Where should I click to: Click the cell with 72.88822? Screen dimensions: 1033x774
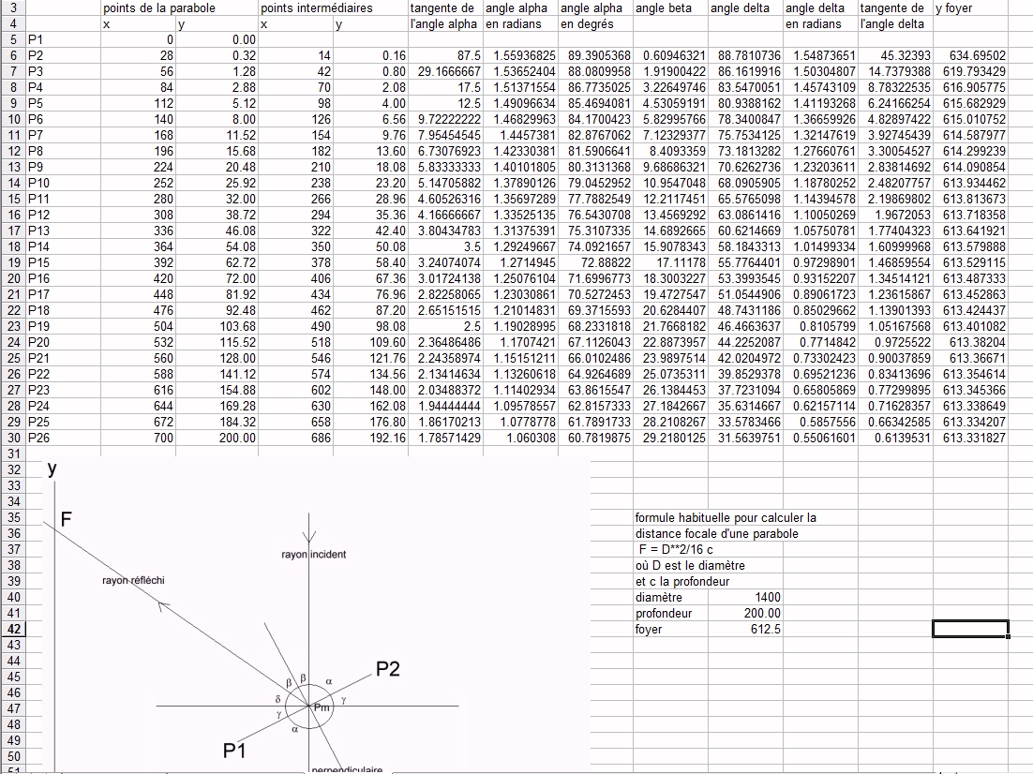tap(595, 262)
